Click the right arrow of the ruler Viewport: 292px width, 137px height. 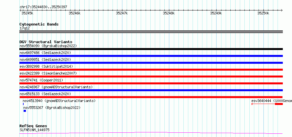(x=282, y=10)
